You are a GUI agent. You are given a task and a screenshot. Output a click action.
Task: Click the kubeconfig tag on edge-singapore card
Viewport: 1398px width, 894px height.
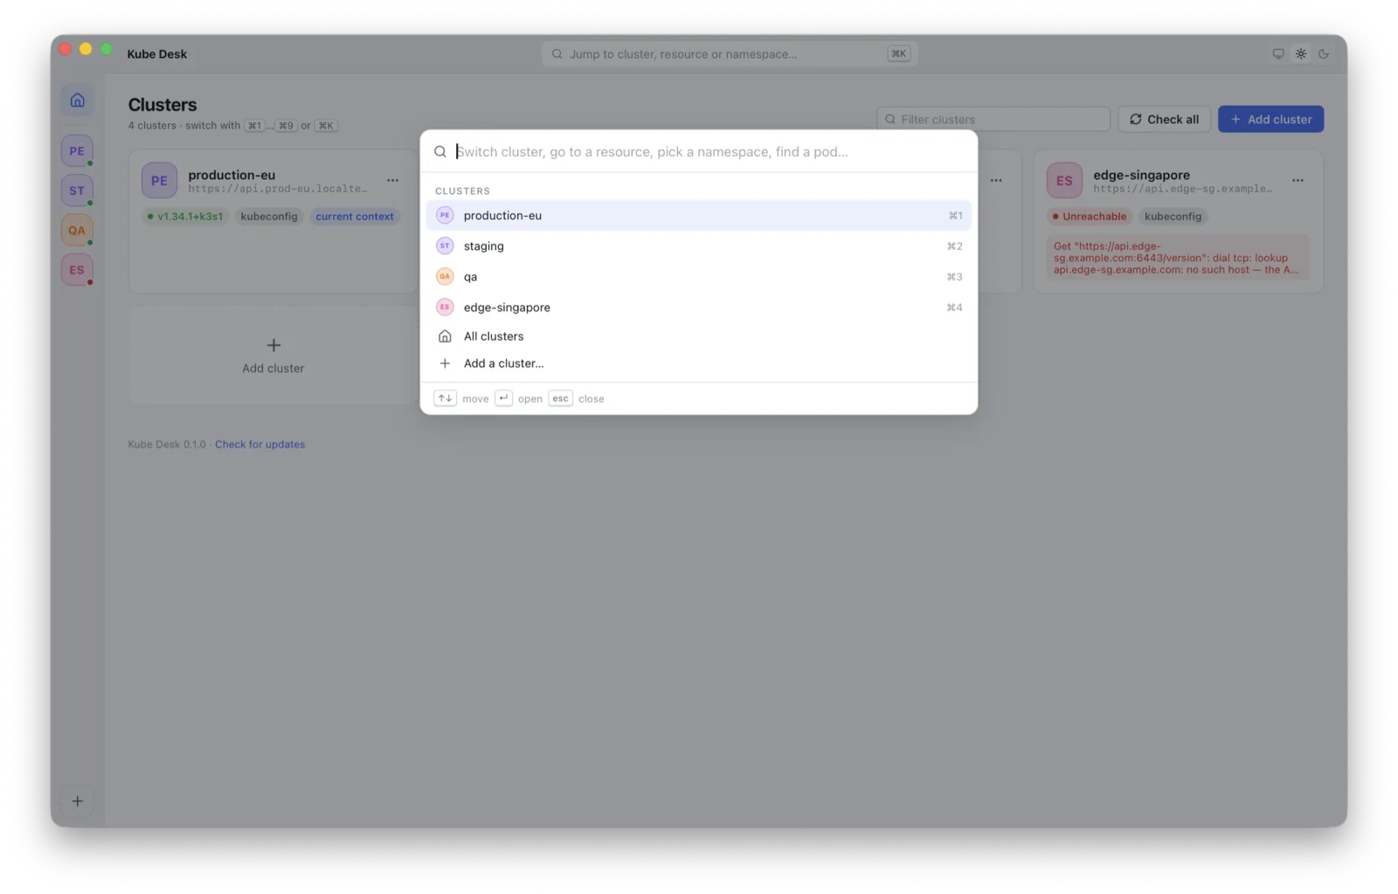pos(1173,216)
